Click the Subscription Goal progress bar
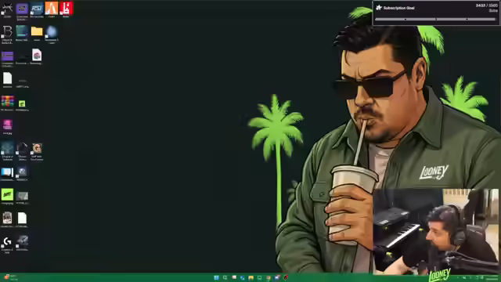The width and height of the screenshot is (501, 282). [x=435, y=19]
